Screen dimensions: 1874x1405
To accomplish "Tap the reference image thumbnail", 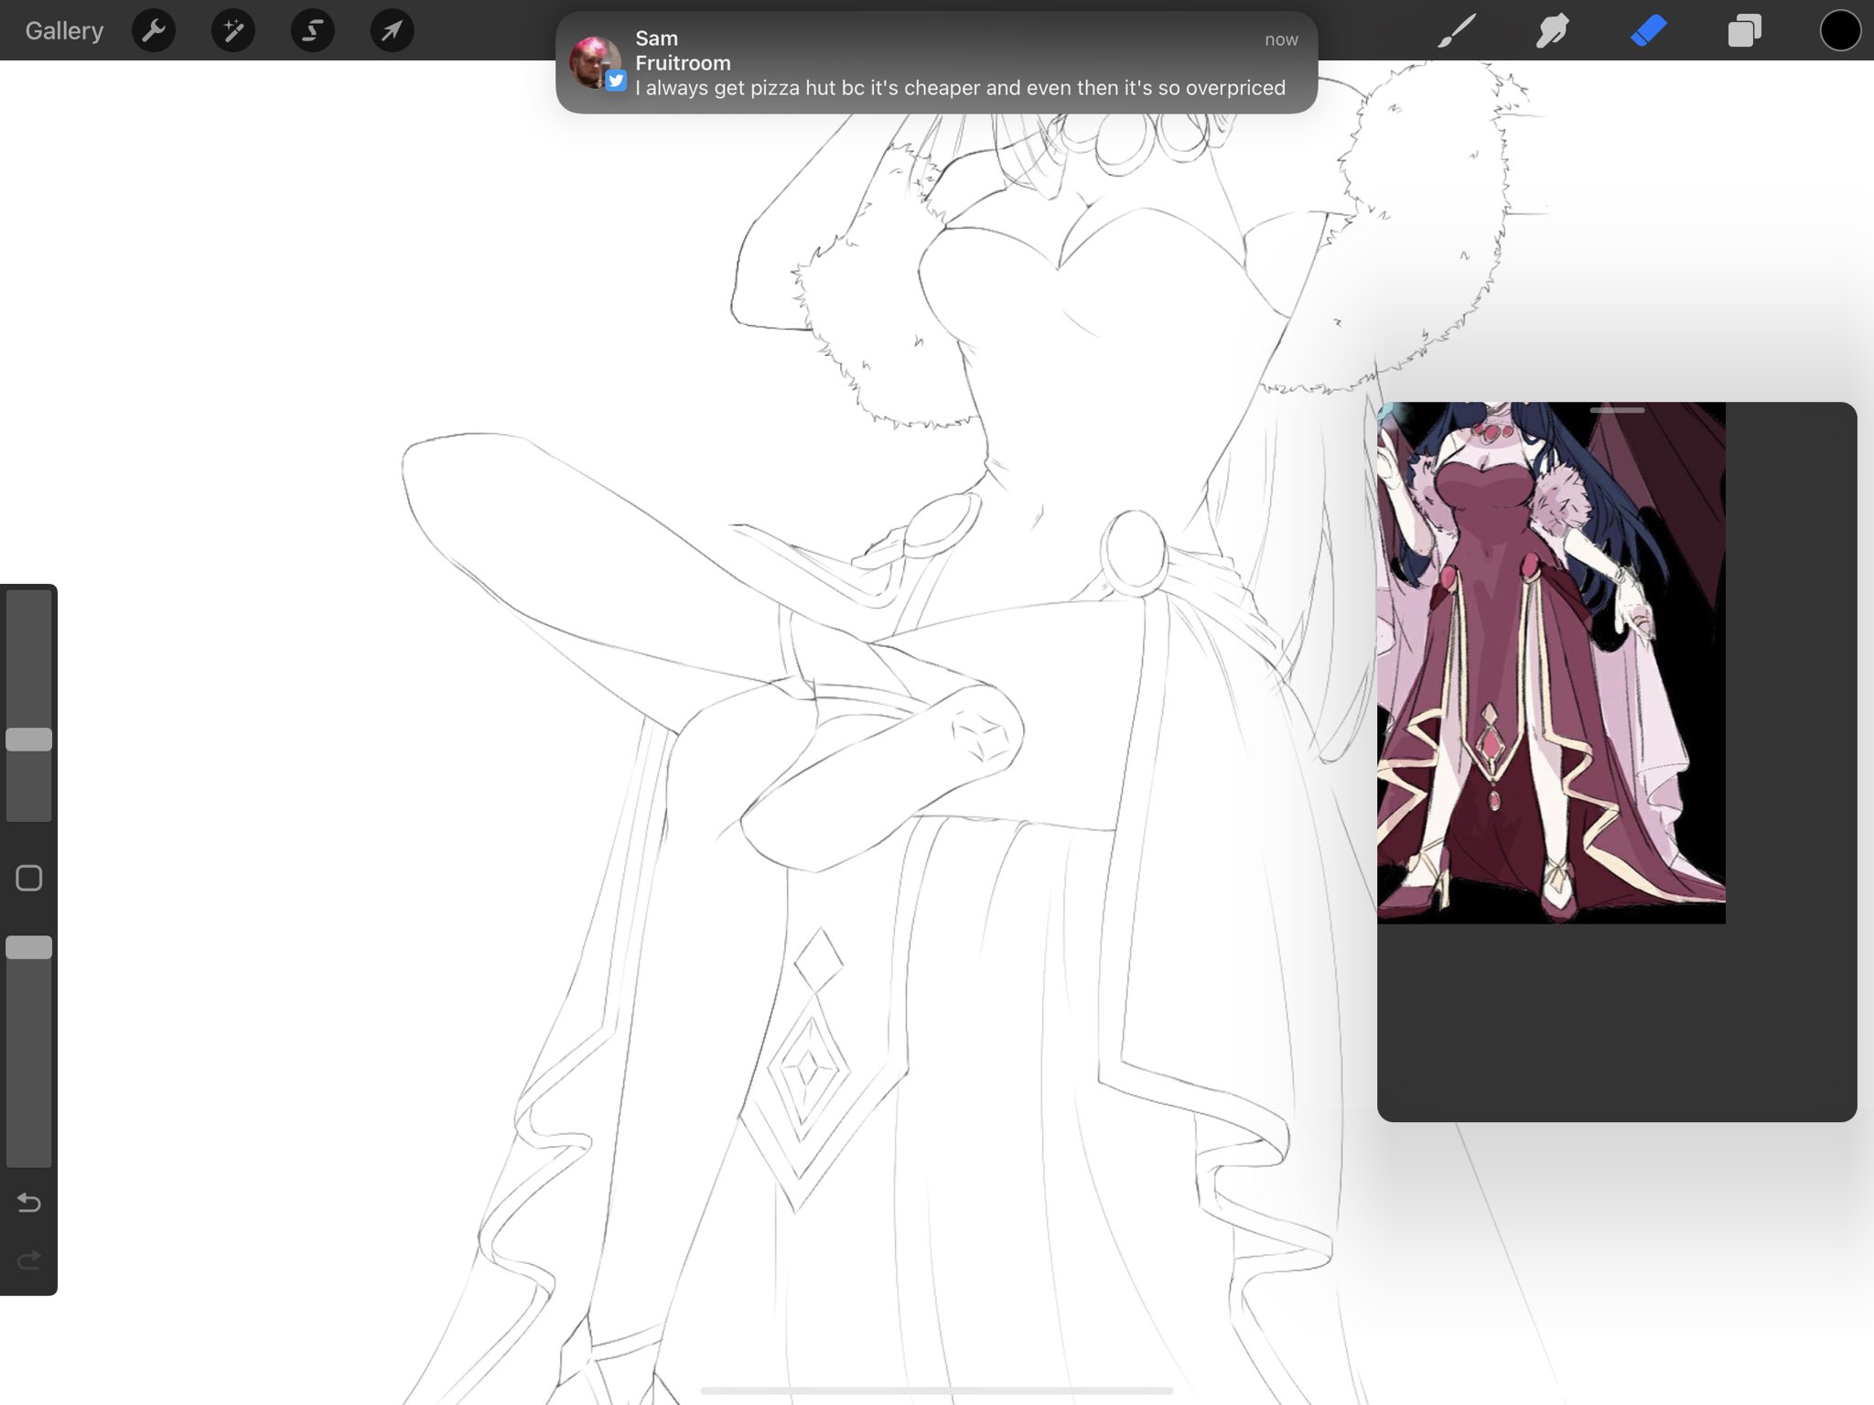I will point(1551,662).
